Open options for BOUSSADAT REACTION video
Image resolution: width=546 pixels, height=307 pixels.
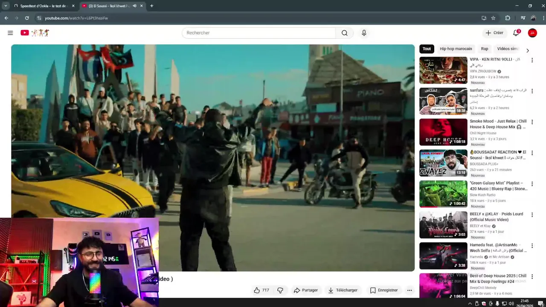point(532,153)
